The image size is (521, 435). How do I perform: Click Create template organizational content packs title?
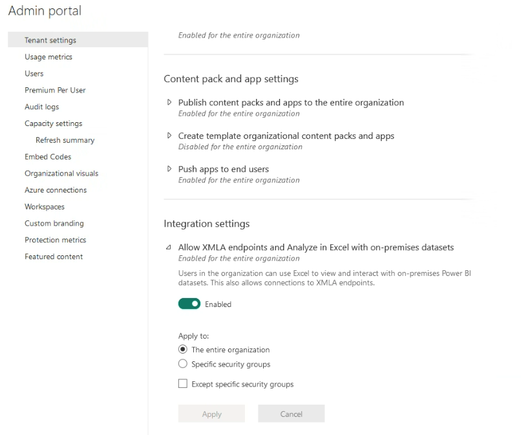pos(286,136)
